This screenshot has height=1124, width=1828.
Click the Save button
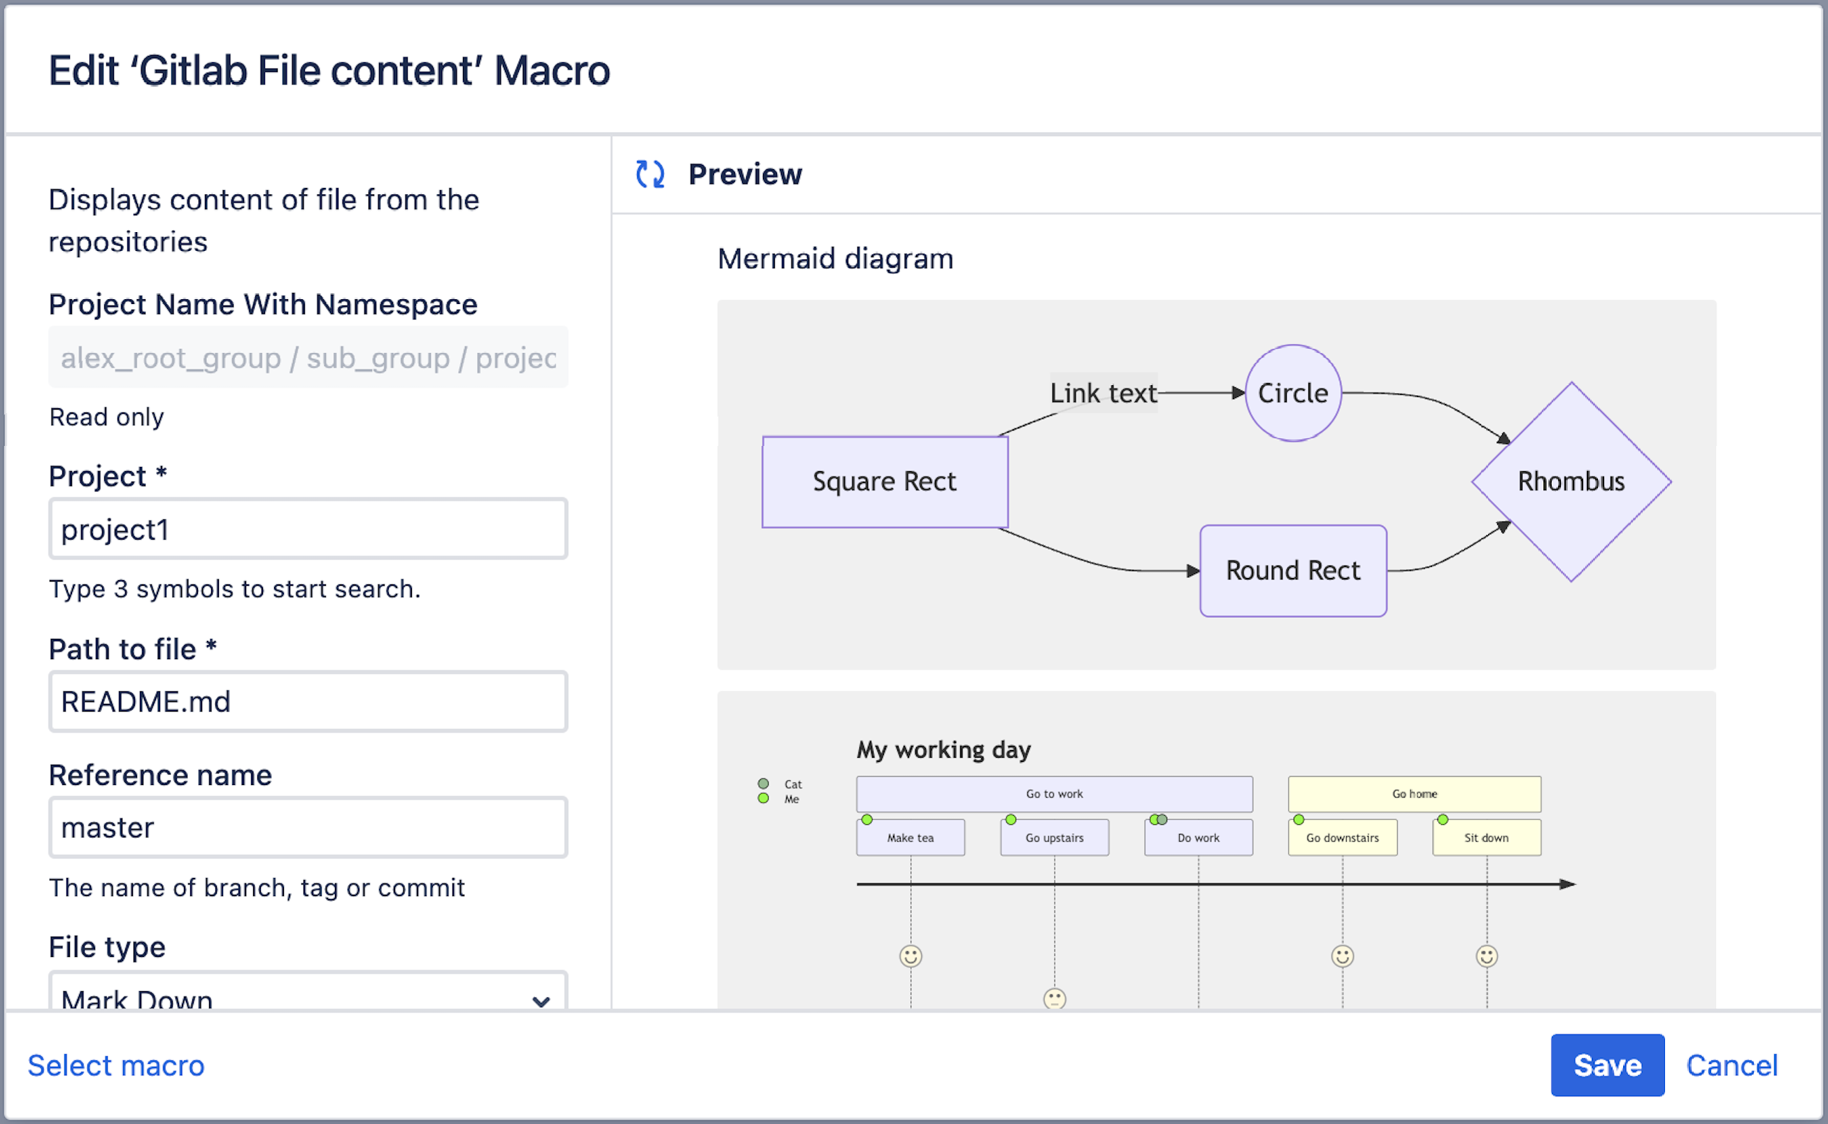(x=1606, y=1065)
